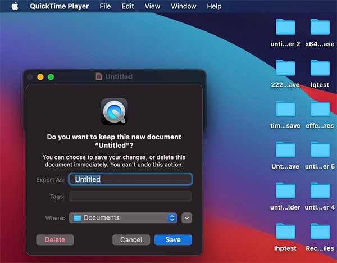Delete the Untitled document
Image resolution: width=337 pixels, height=263 pixels.
point(55,240)
